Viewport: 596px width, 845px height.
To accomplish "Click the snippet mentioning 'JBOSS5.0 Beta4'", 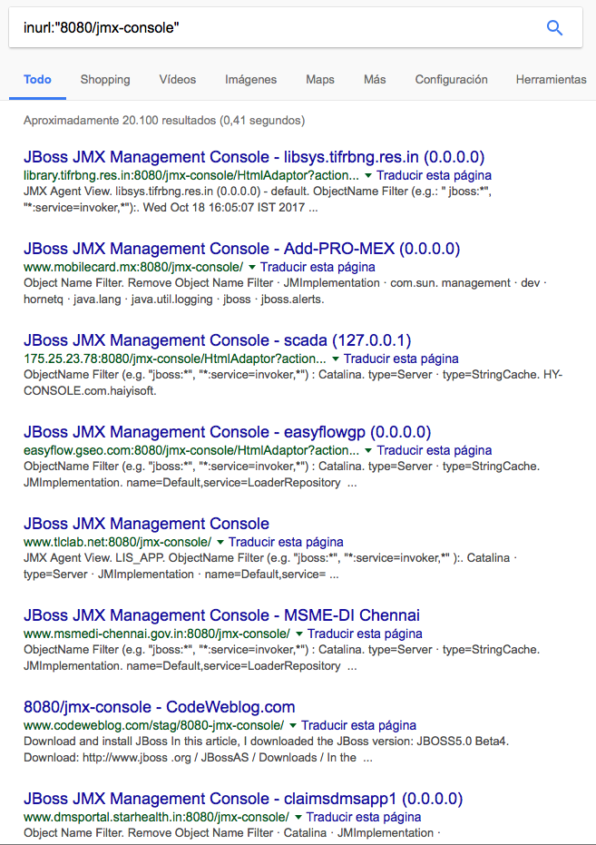I will click(267, 749).
